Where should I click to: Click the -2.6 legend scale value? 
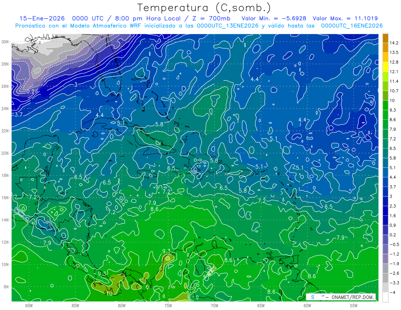tap(394, 273)
